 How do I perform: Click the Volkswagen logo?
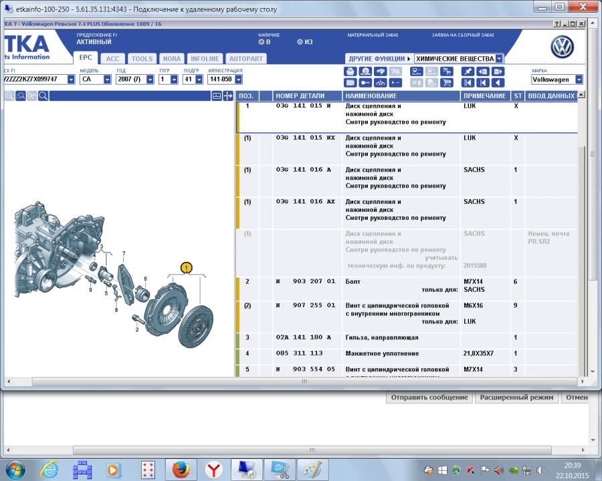point(562,47)
